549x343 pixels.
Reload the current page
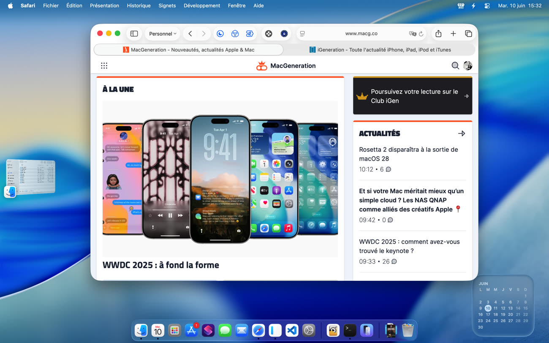point(421,34)
